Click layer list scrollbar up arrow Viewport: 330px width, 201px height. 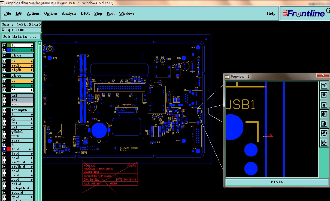pyautogui.click(x=40, y=43)
